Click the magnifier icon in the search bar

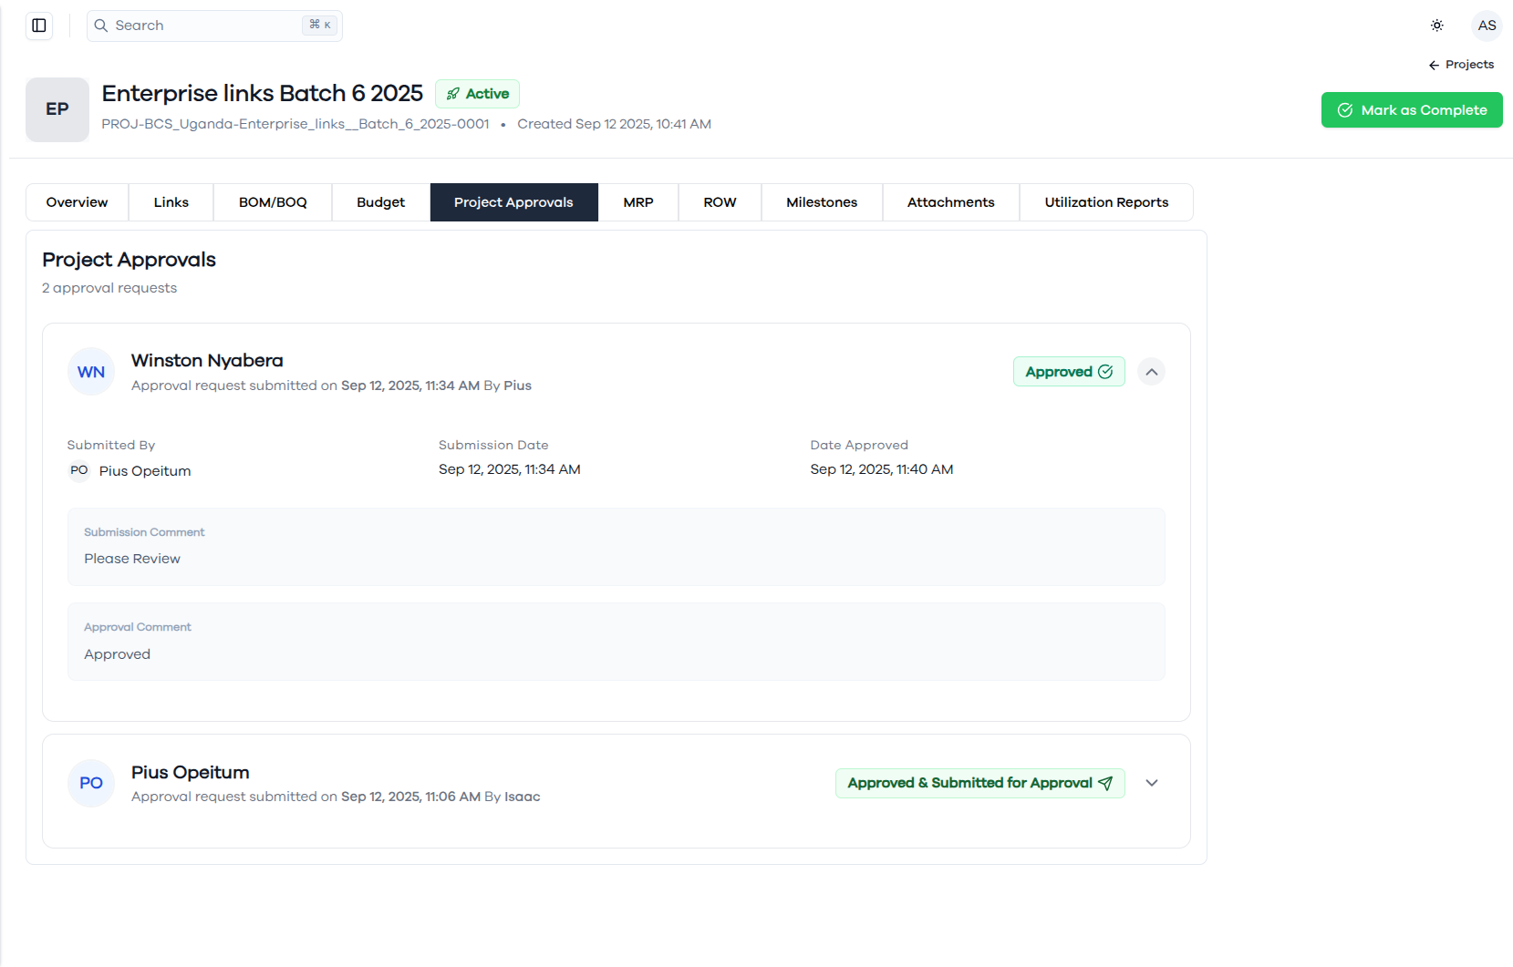(101, 26)
